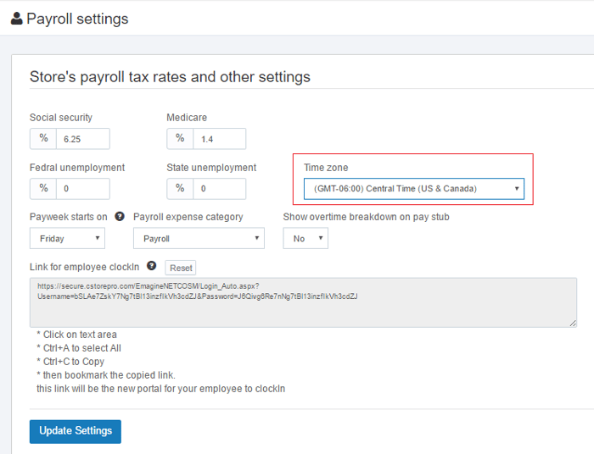Open the Time zone dropdown

coord(413,188)
